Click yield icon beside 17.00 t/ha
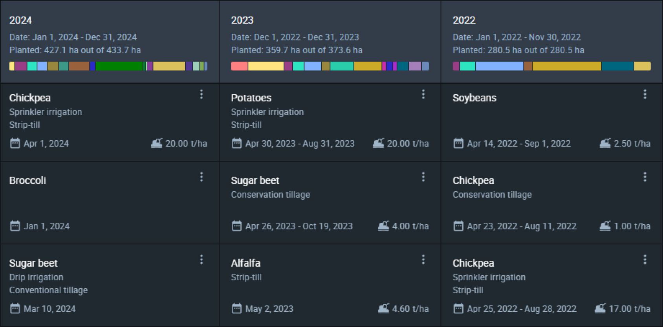This screenshot has width=663, height=327. click(600, 309)
